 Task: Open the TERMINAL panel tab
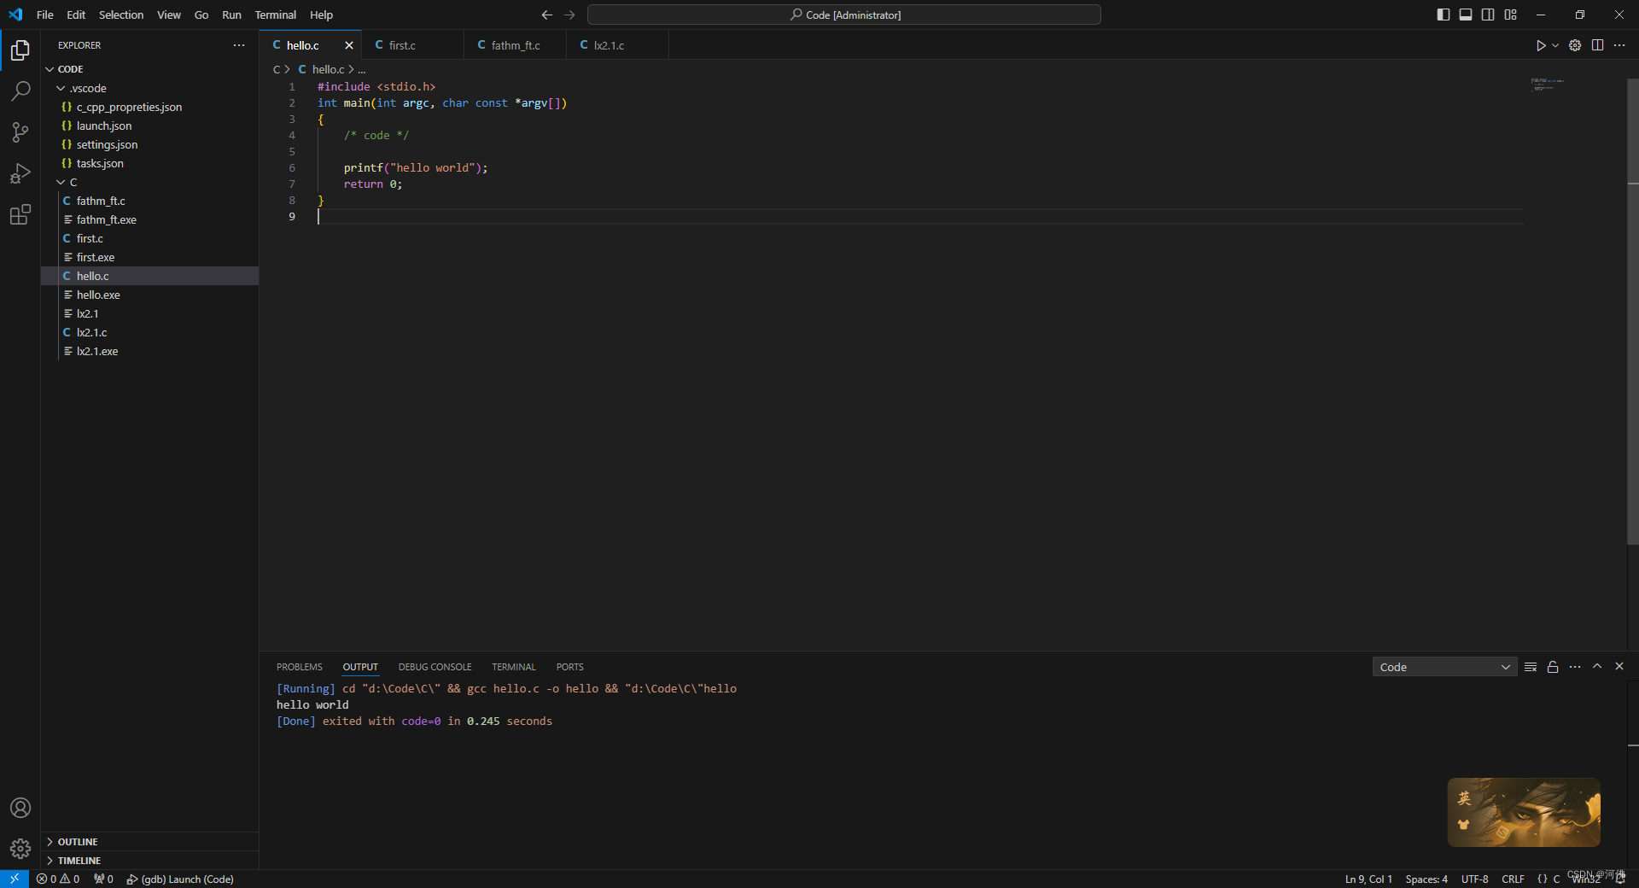[x=514, y=667]
